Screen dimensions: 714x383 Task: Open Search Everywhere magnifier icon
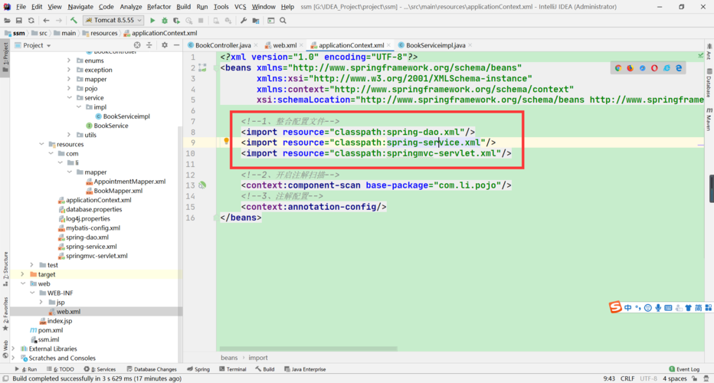[x=283, y=21]
